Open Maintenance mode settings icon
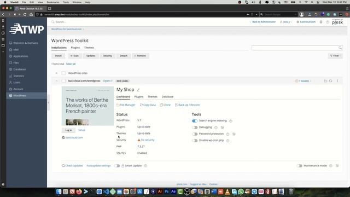Viewport: 350px width, 197px height. pos(337,166)
